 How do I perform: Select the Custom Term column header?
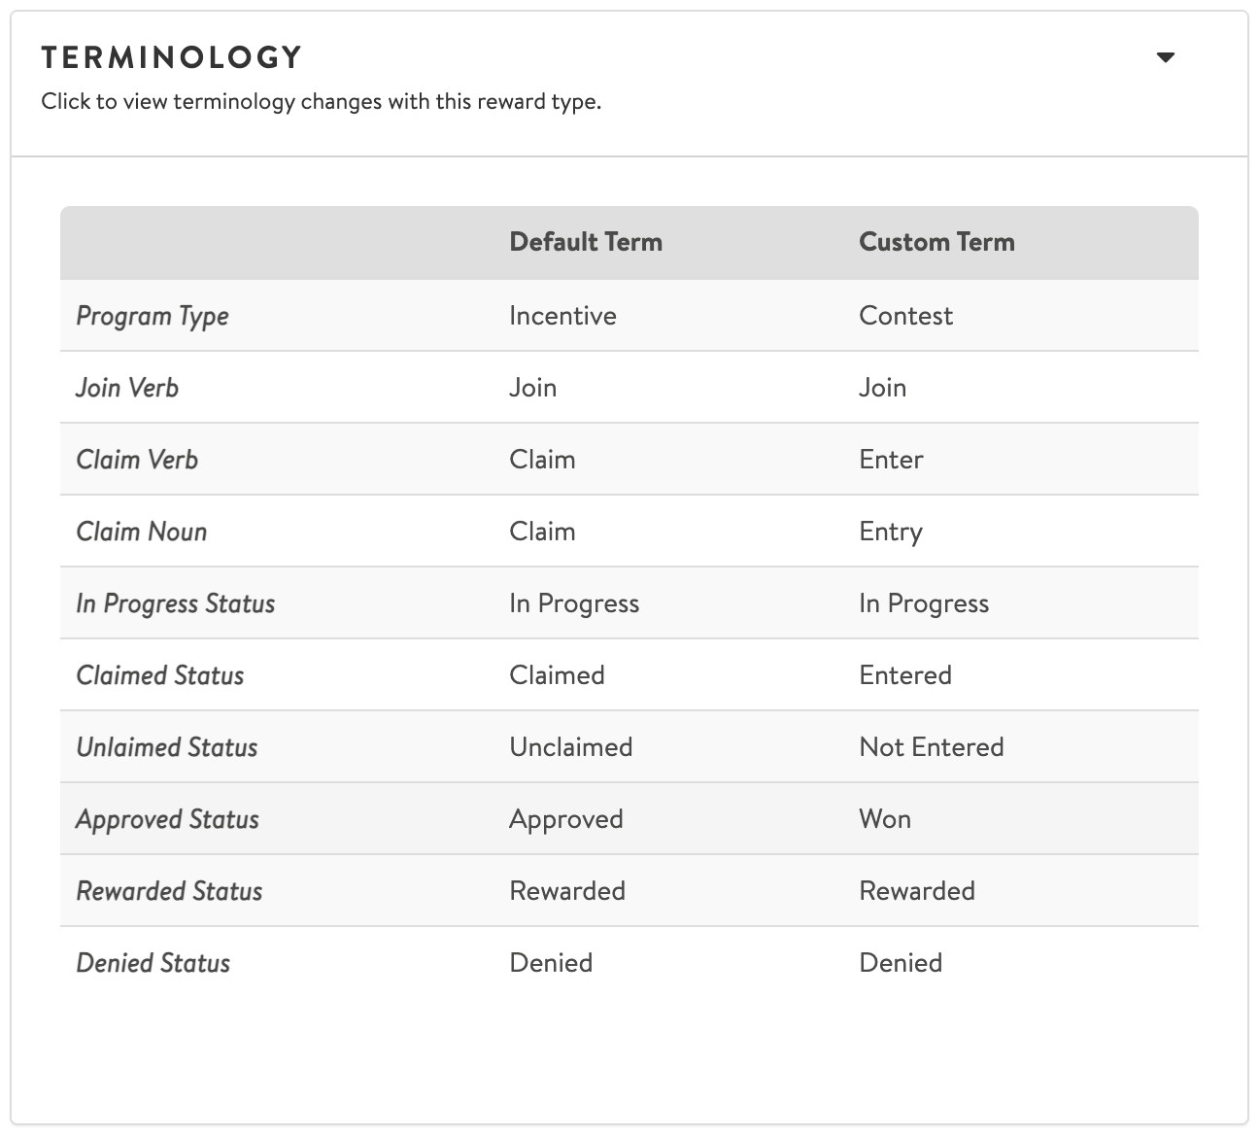tap(936, 242)
